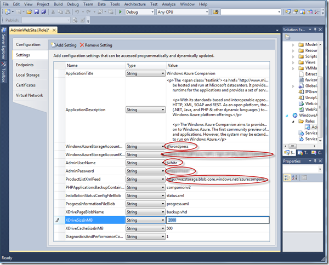Select the Roles folder in Solution Explorer
329x265 pixels.
tap(310, 121)
